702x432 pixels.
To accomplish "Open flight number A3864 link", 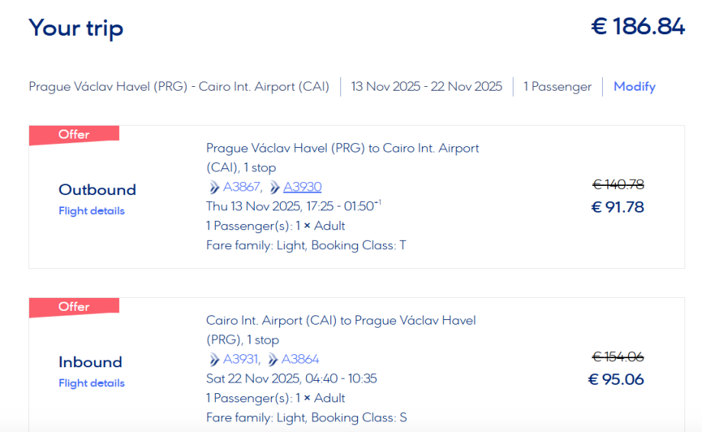I will tap(301, 360).
